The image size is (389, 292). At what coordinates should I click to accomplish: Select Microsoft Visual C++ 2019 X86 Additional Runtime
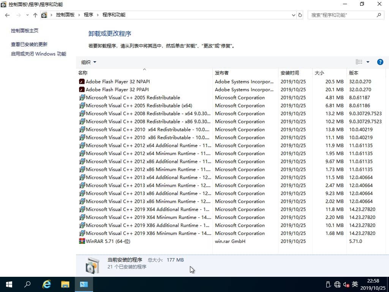point(148,225)
